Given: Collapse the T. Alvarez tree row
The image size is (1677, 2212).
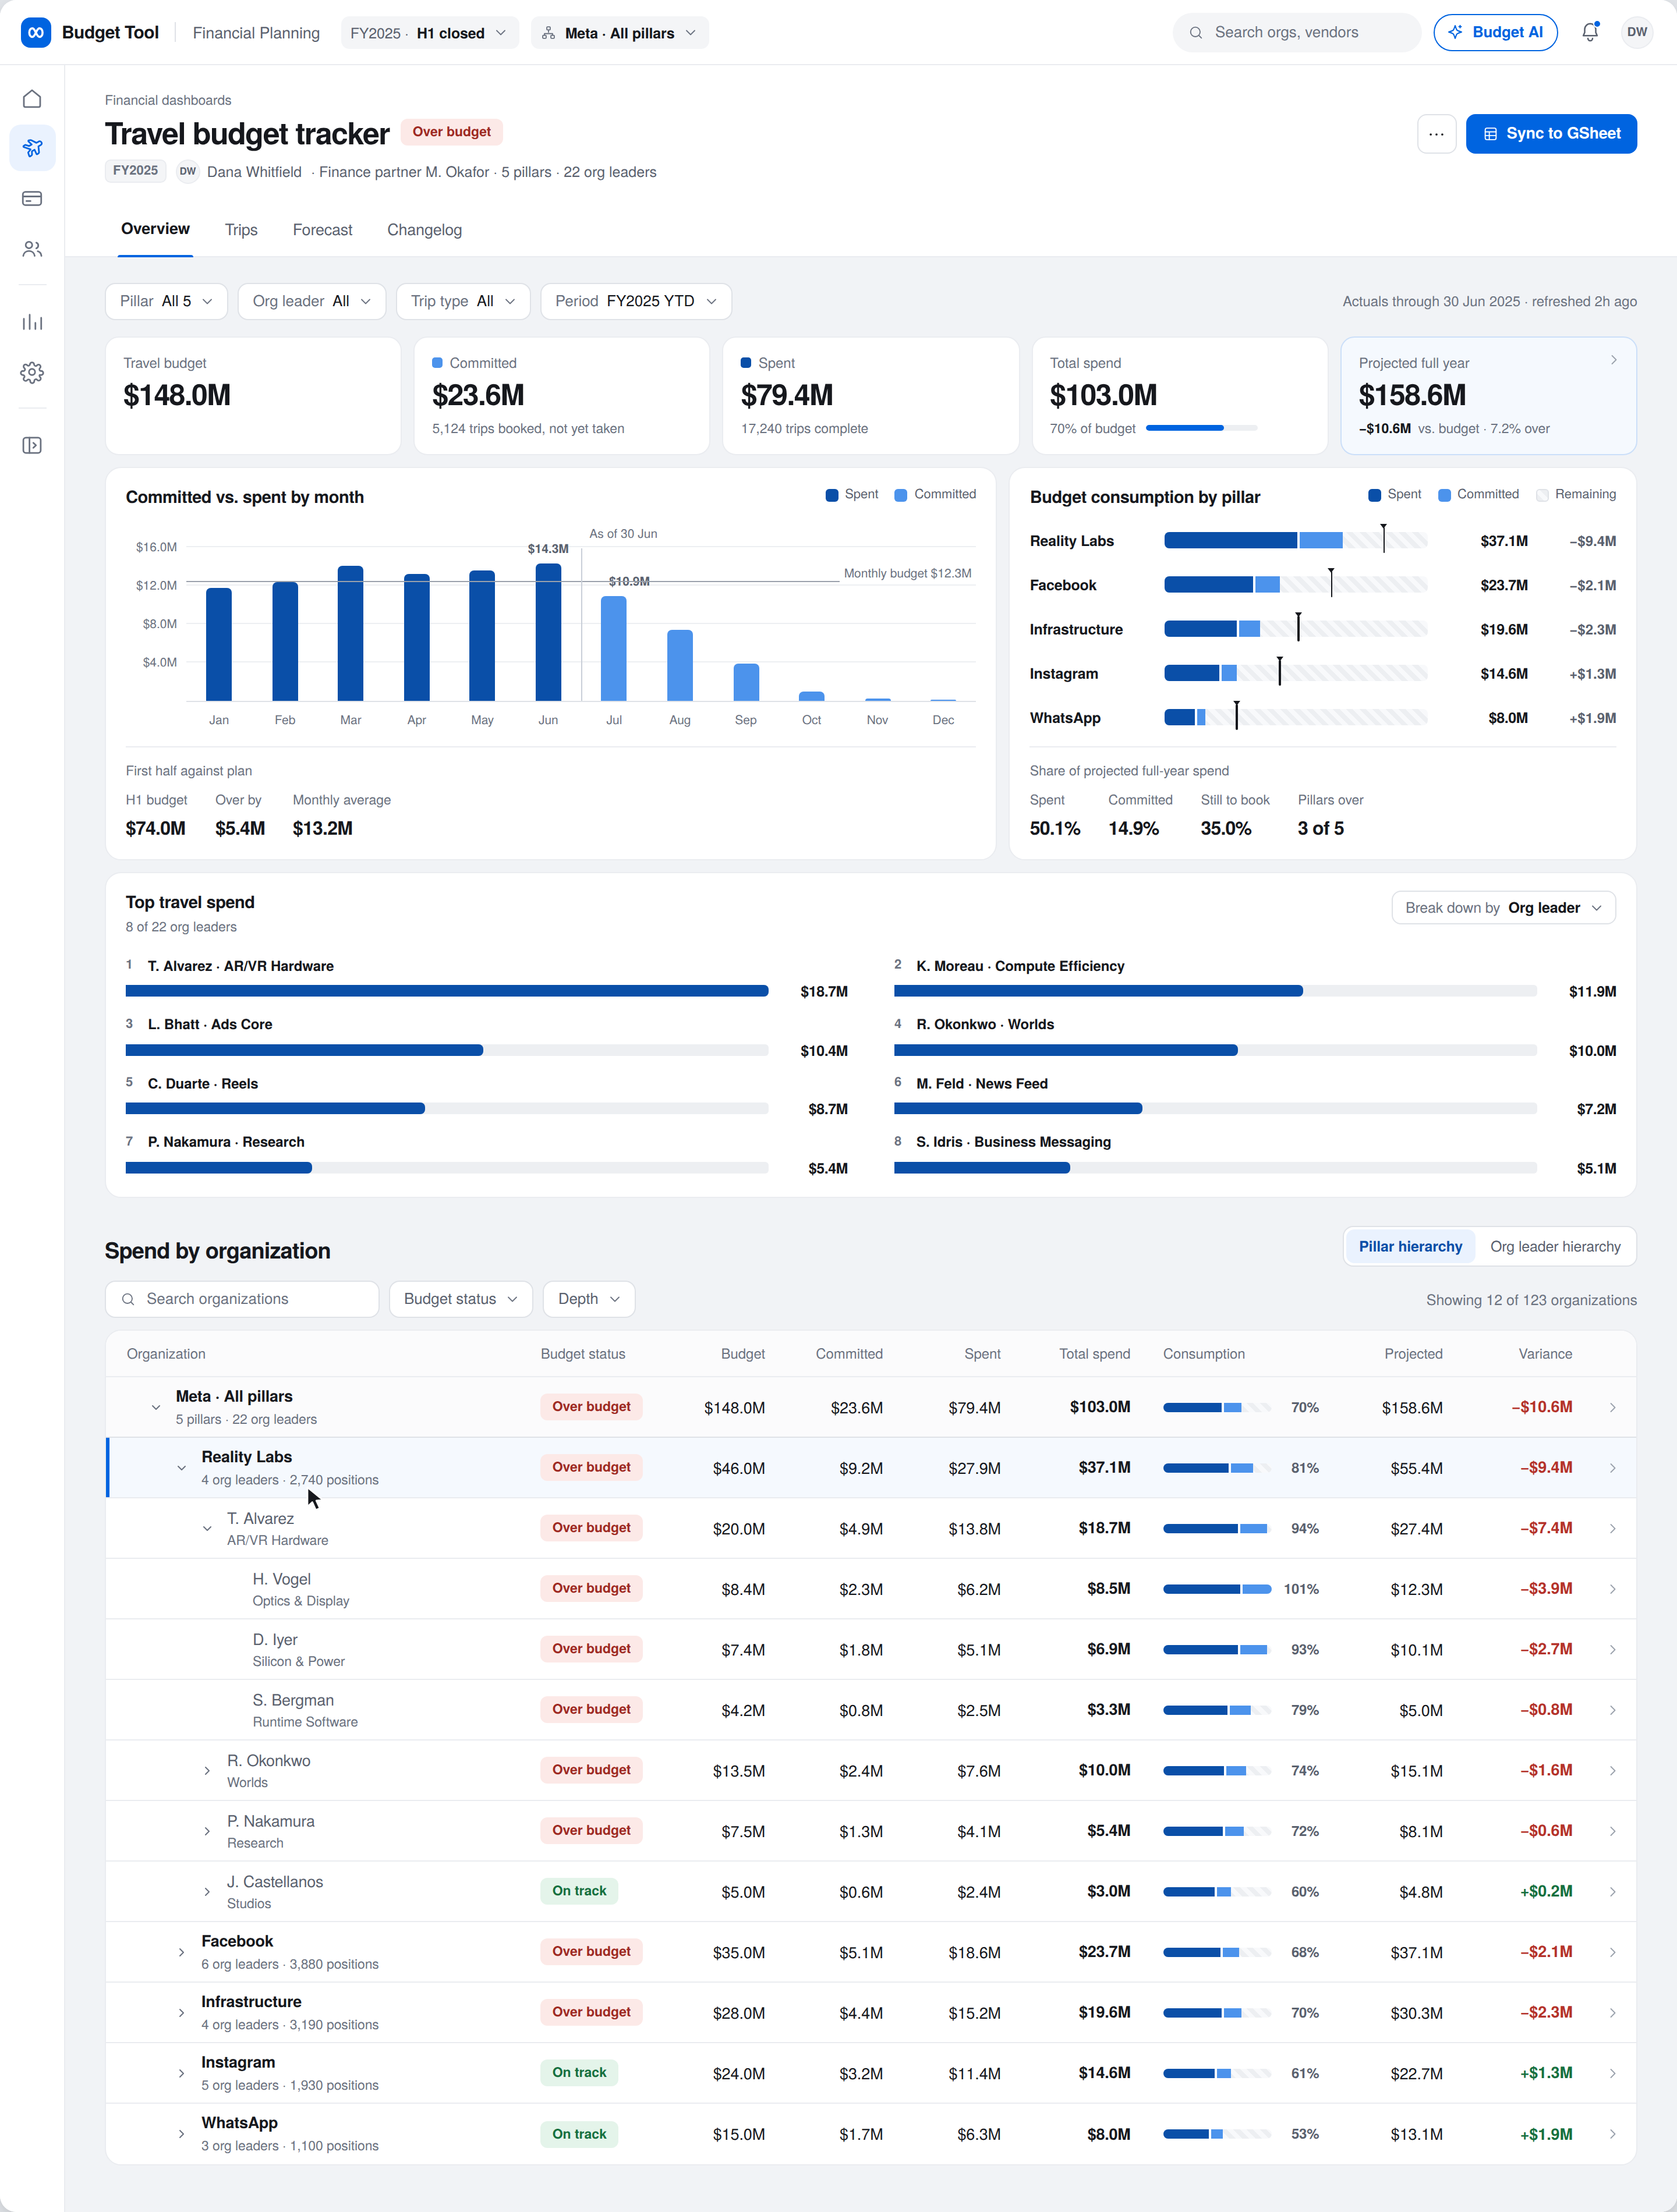Looking at the screenshot, I should point(207,1528).
